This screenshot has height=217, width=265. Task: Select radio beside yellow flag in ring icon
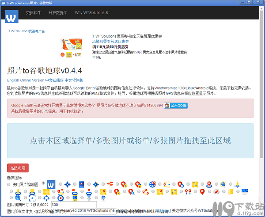[x=26, y=191]
